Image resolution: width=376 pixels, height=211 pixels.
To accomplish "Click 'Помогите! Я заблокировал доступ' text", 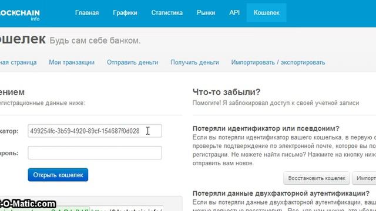I will coord(241,103).
